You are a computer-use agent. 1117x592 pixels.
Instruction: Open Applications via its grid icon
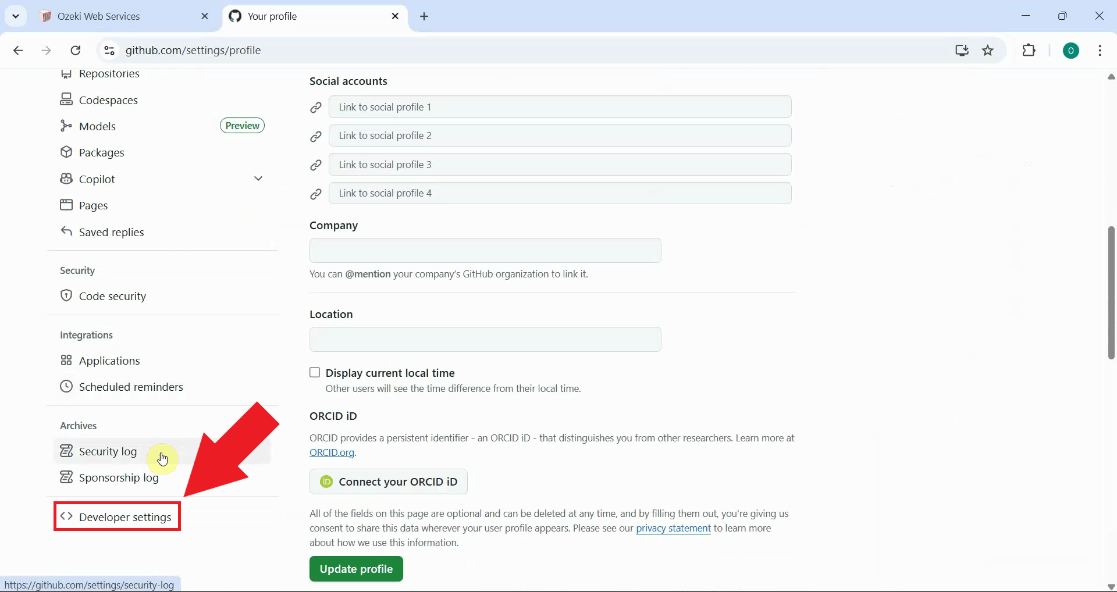pyautogui.click(x=66, y=360)
